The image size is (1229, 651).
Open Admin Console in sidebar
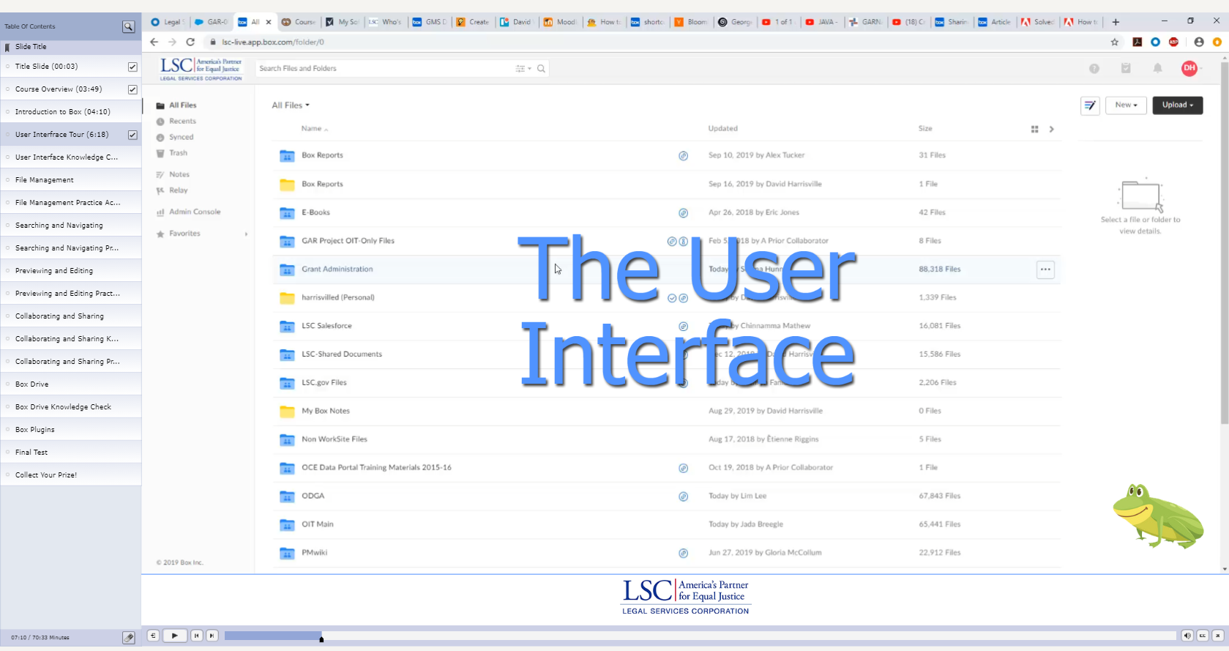click(x=188, y=212)
